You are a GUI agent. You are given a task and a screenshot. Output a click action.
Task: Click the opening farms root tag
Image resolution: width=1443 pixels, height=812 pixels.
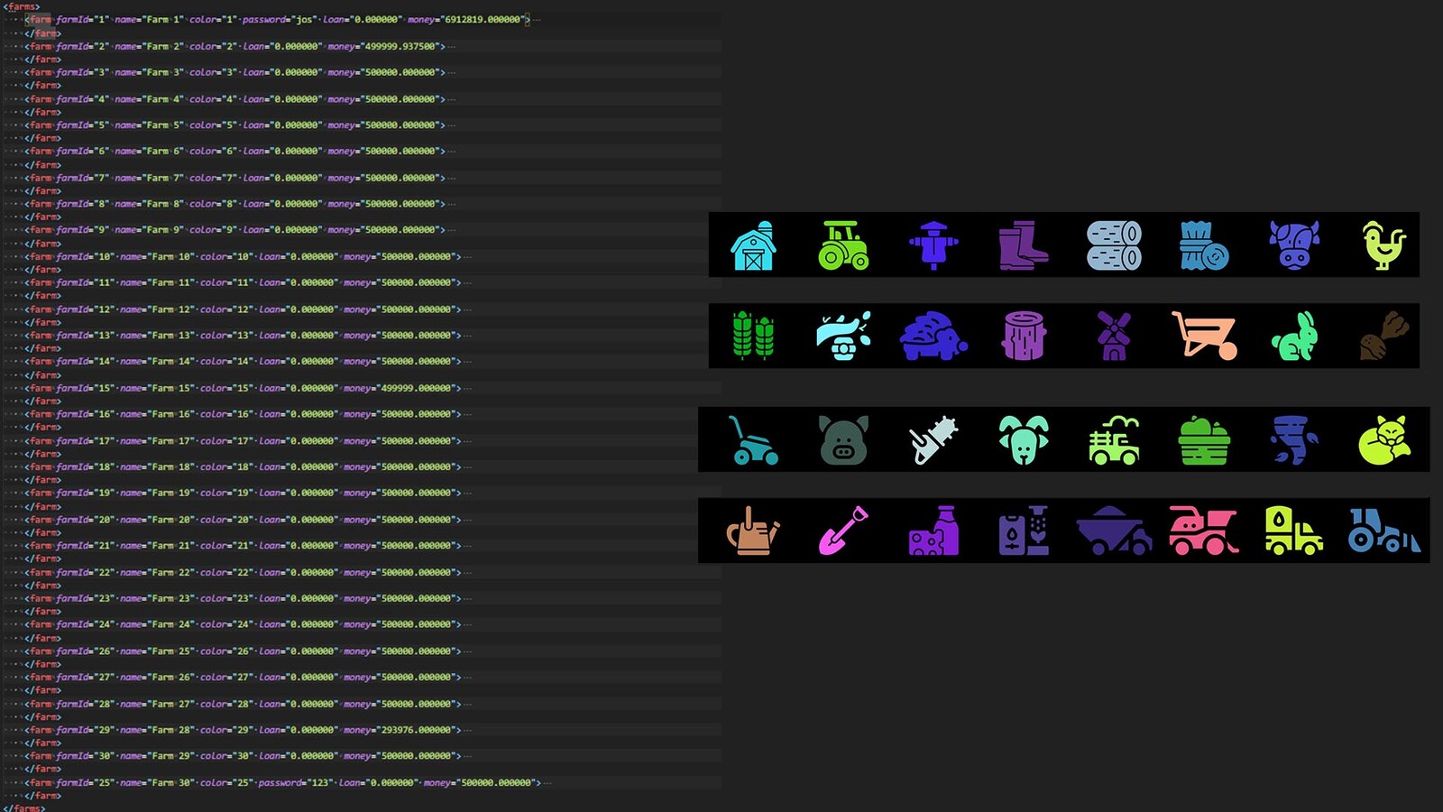[22, 6]
